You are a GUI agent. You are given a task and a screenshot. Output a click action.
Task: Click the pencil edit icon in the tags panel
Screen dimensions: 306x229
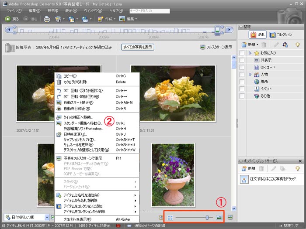[276, 45]
